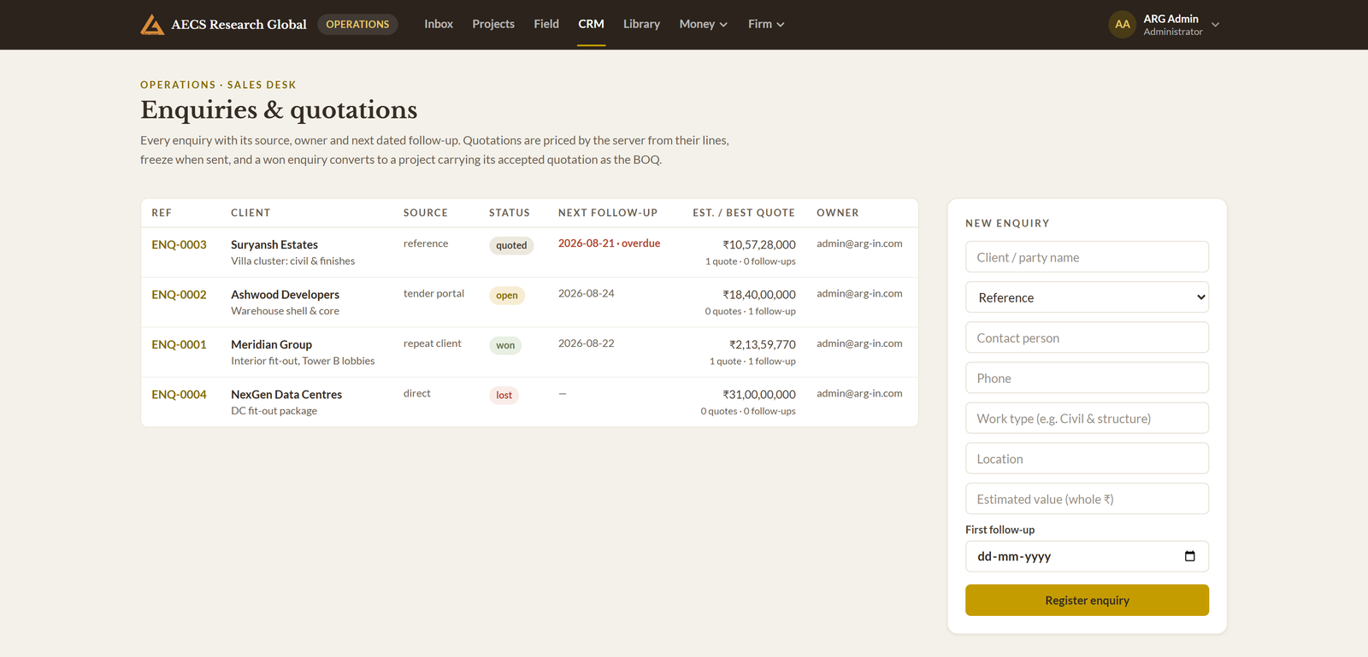Focus the Location input field

tap(1087, 459)
